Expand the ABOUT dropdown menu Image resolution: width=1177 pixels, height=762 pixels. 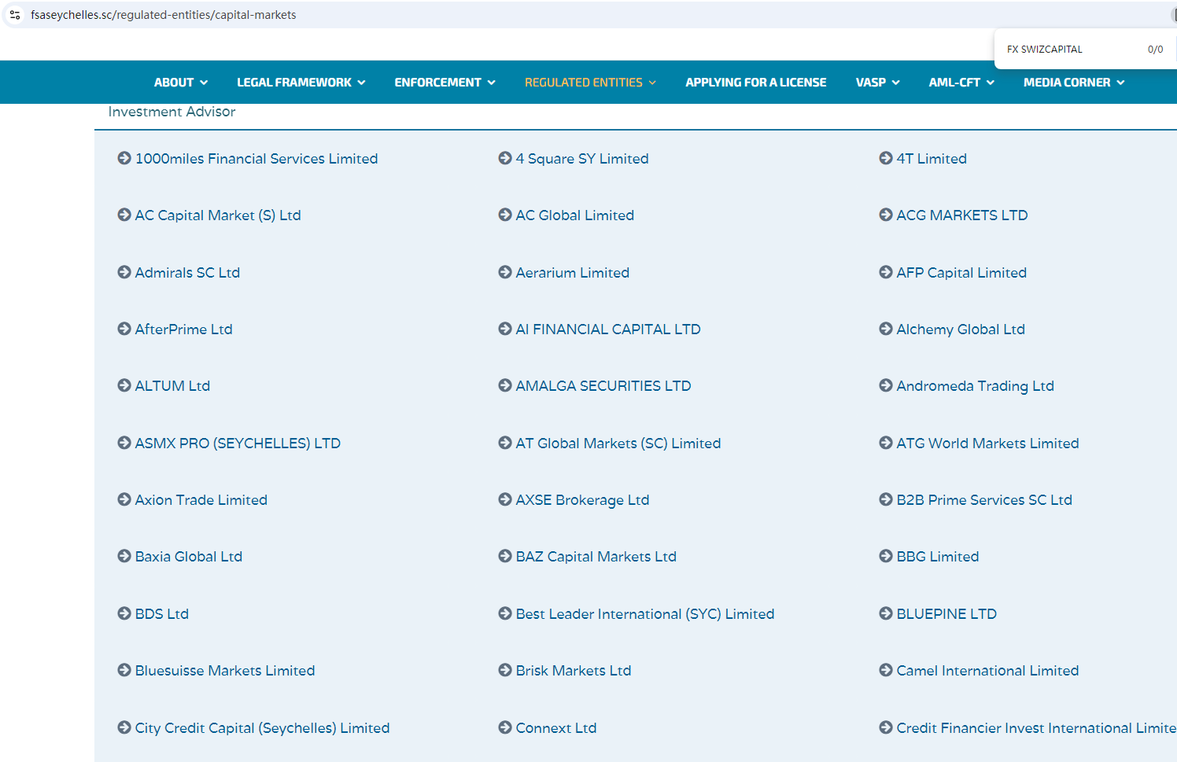pos(180,83)
